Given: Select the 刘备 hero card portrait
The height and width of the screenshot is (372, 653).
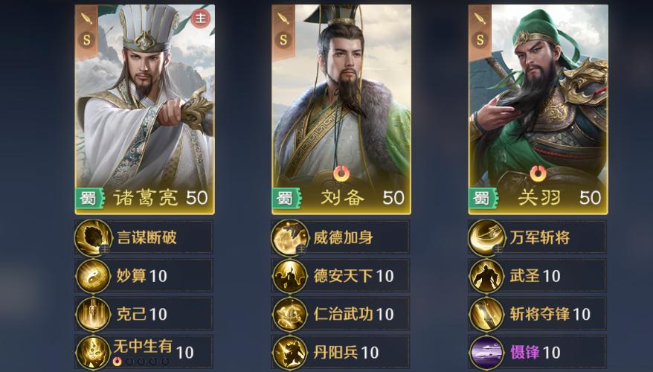Looking at the screenshot, I should [341, 109].
